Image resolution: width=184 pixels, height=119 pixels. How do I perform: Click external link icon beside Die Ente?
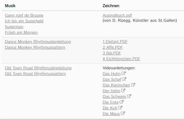coord(122,102)
